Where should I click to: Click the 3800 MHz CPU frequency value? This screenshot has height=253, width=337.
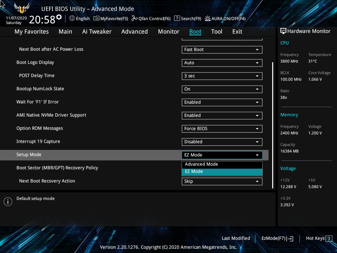[x=289, y=61]
